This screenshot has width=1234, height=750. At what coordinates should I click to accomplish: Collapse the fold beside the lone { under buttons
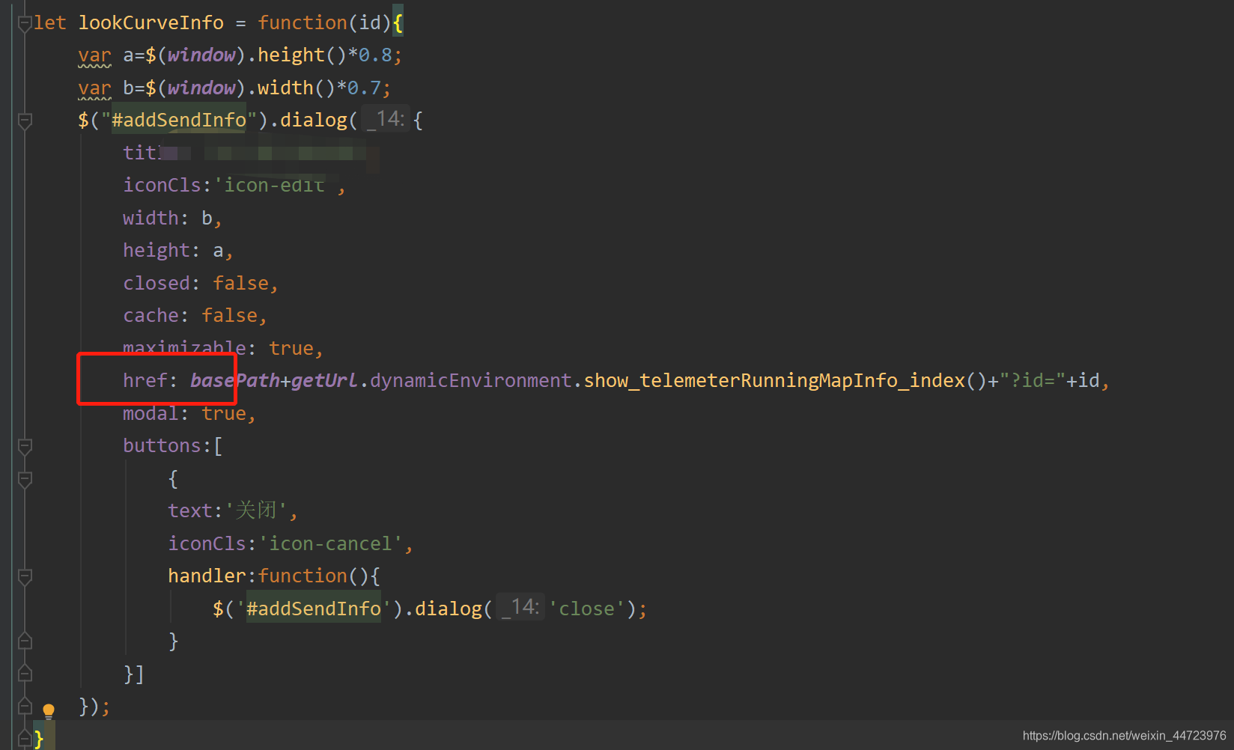pyautogui.click(x=25, y=480)
